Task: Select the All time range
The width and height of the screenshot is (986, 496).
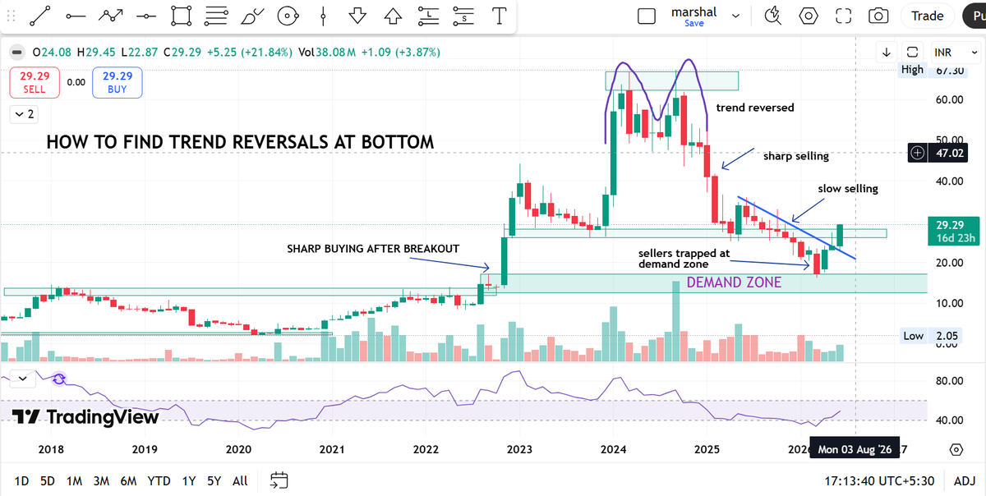Action: [x=240, y=480]
